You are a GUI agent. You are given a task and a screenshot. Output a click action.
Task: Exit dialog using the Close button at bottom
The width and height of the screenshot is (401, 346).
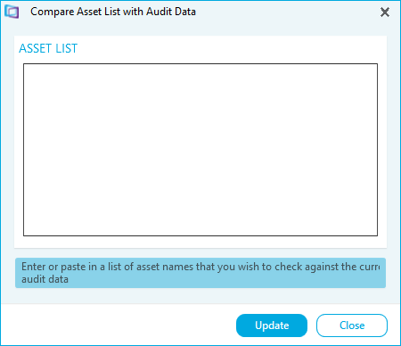(352, 325)
